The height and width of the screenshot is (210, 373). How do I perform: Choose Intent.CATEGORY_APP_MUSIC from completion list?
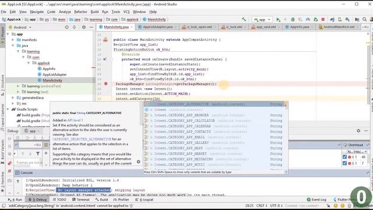pyautogui.click(x=216, y=164)
